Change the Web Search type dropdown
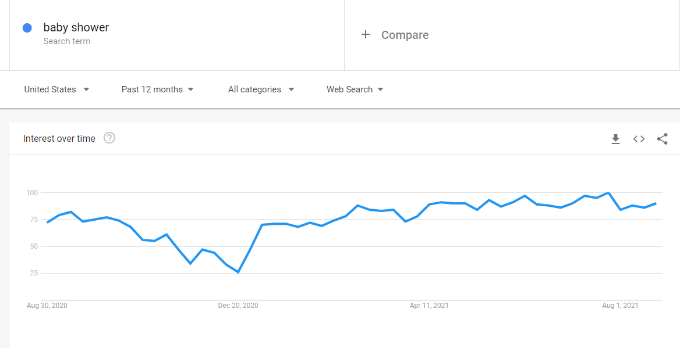Screen dimensions: 680x348 [355, 89]
